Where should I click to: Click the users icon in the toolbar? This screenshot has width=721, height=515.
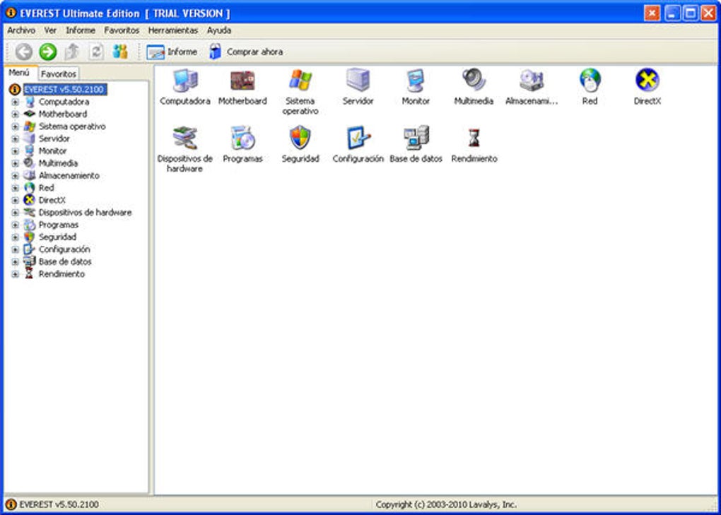point(120,52)
